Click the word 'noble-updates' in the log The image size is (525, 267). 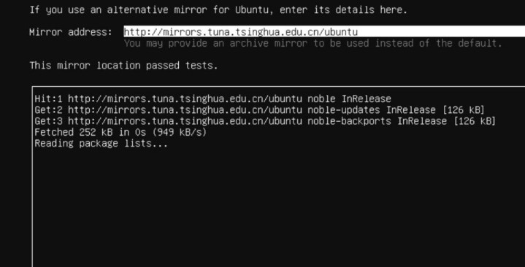point(343,109)
